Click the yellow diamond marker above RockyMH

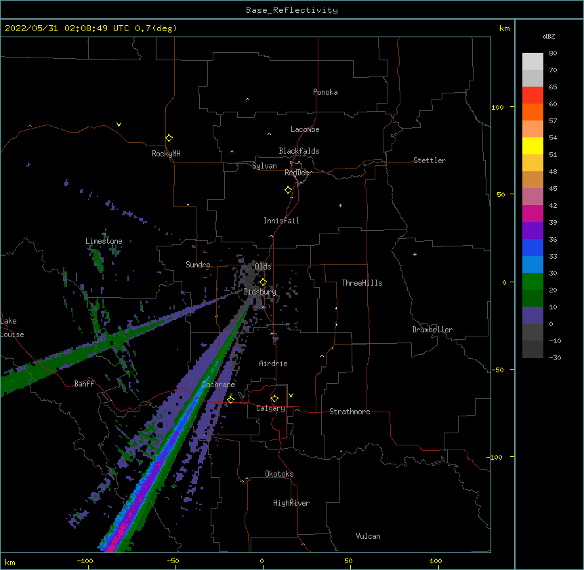pos(169,138)
